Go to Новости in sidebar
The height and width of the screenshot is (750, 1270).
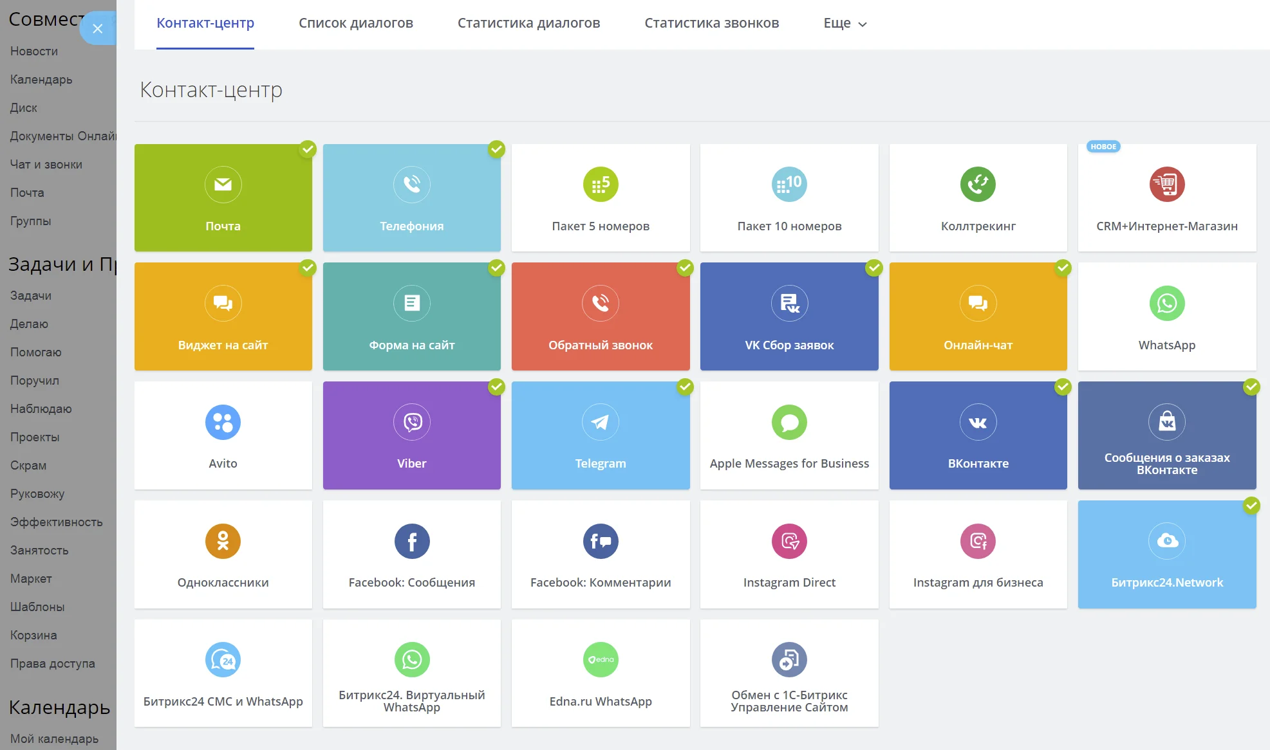click(34, 51)
